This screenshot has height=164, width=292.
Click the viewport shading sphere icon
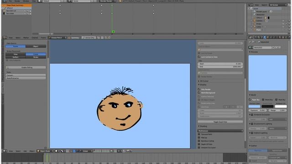(56, 151)
